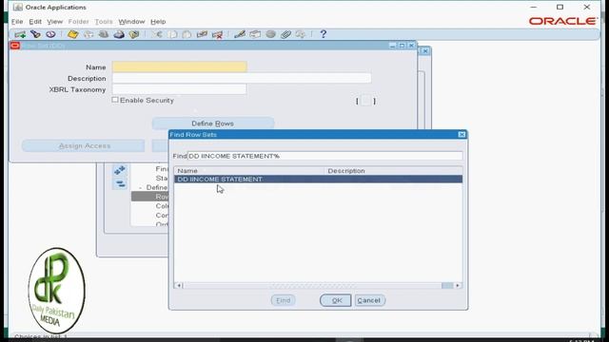This screenshot has width=609, height=342.
Task: Click the Delete Record toolbar icon
Action: [x=217, y=34]
